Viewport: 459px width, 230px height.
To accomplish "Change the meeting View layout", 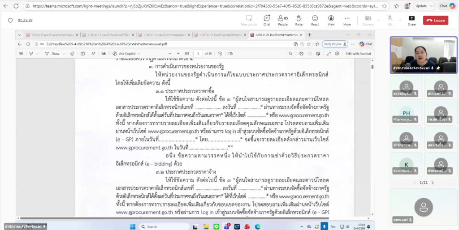I will (331, 20).
